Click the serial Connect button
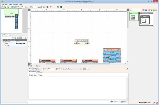Screen dimensions: 159x105 point(86,69)
